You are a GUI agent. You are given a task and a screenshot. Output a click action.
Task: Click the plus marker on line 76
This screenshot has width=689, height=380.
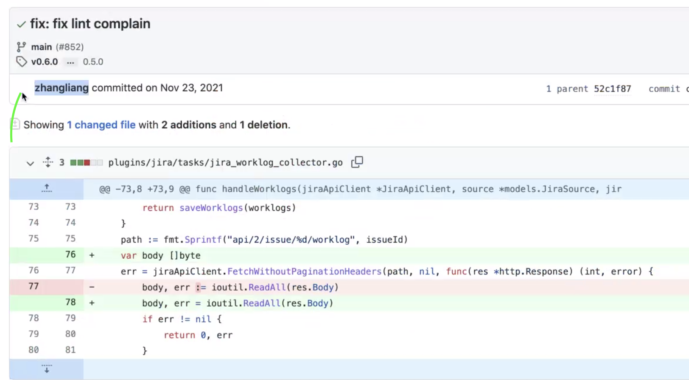click(92, 255)
